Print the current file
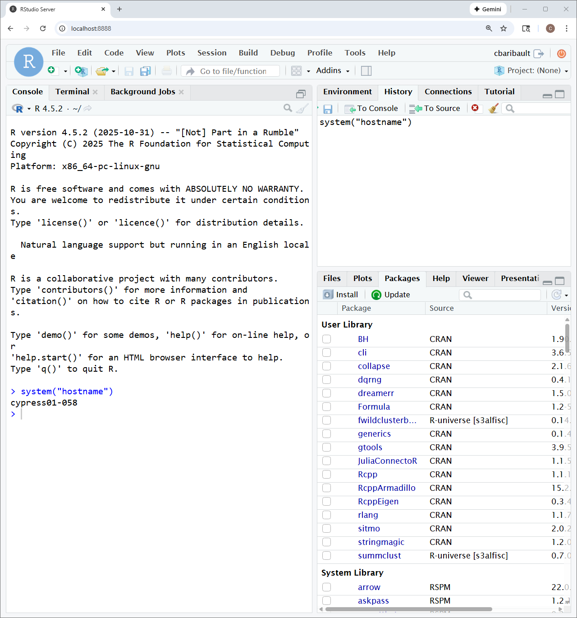577x618 pixels. pyautogui.click(x=166, y=71)
